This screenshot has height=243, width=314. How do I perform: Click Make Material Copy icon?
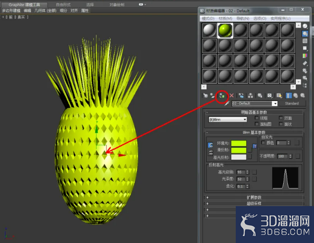[x=241, y=96]
